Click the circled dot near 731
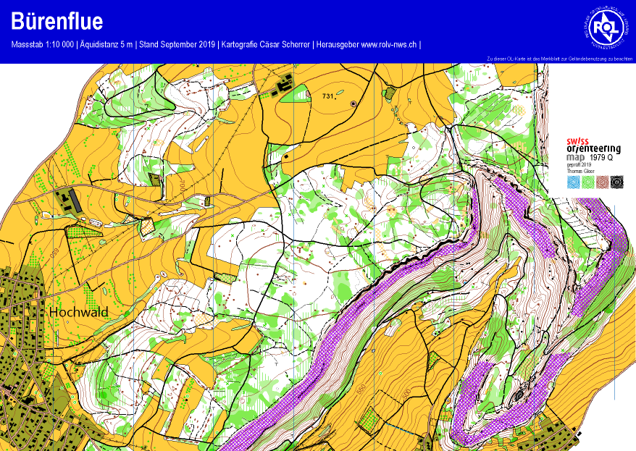The image size is (636, 451). (x=353, y=104)
